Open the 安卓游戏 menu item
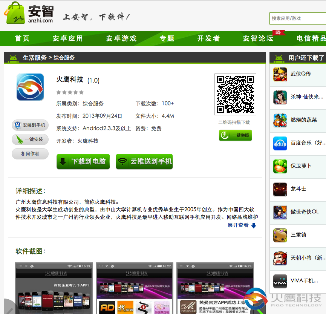Image resolution: width=326 pixels, height=314 pixels. point(121,38)
